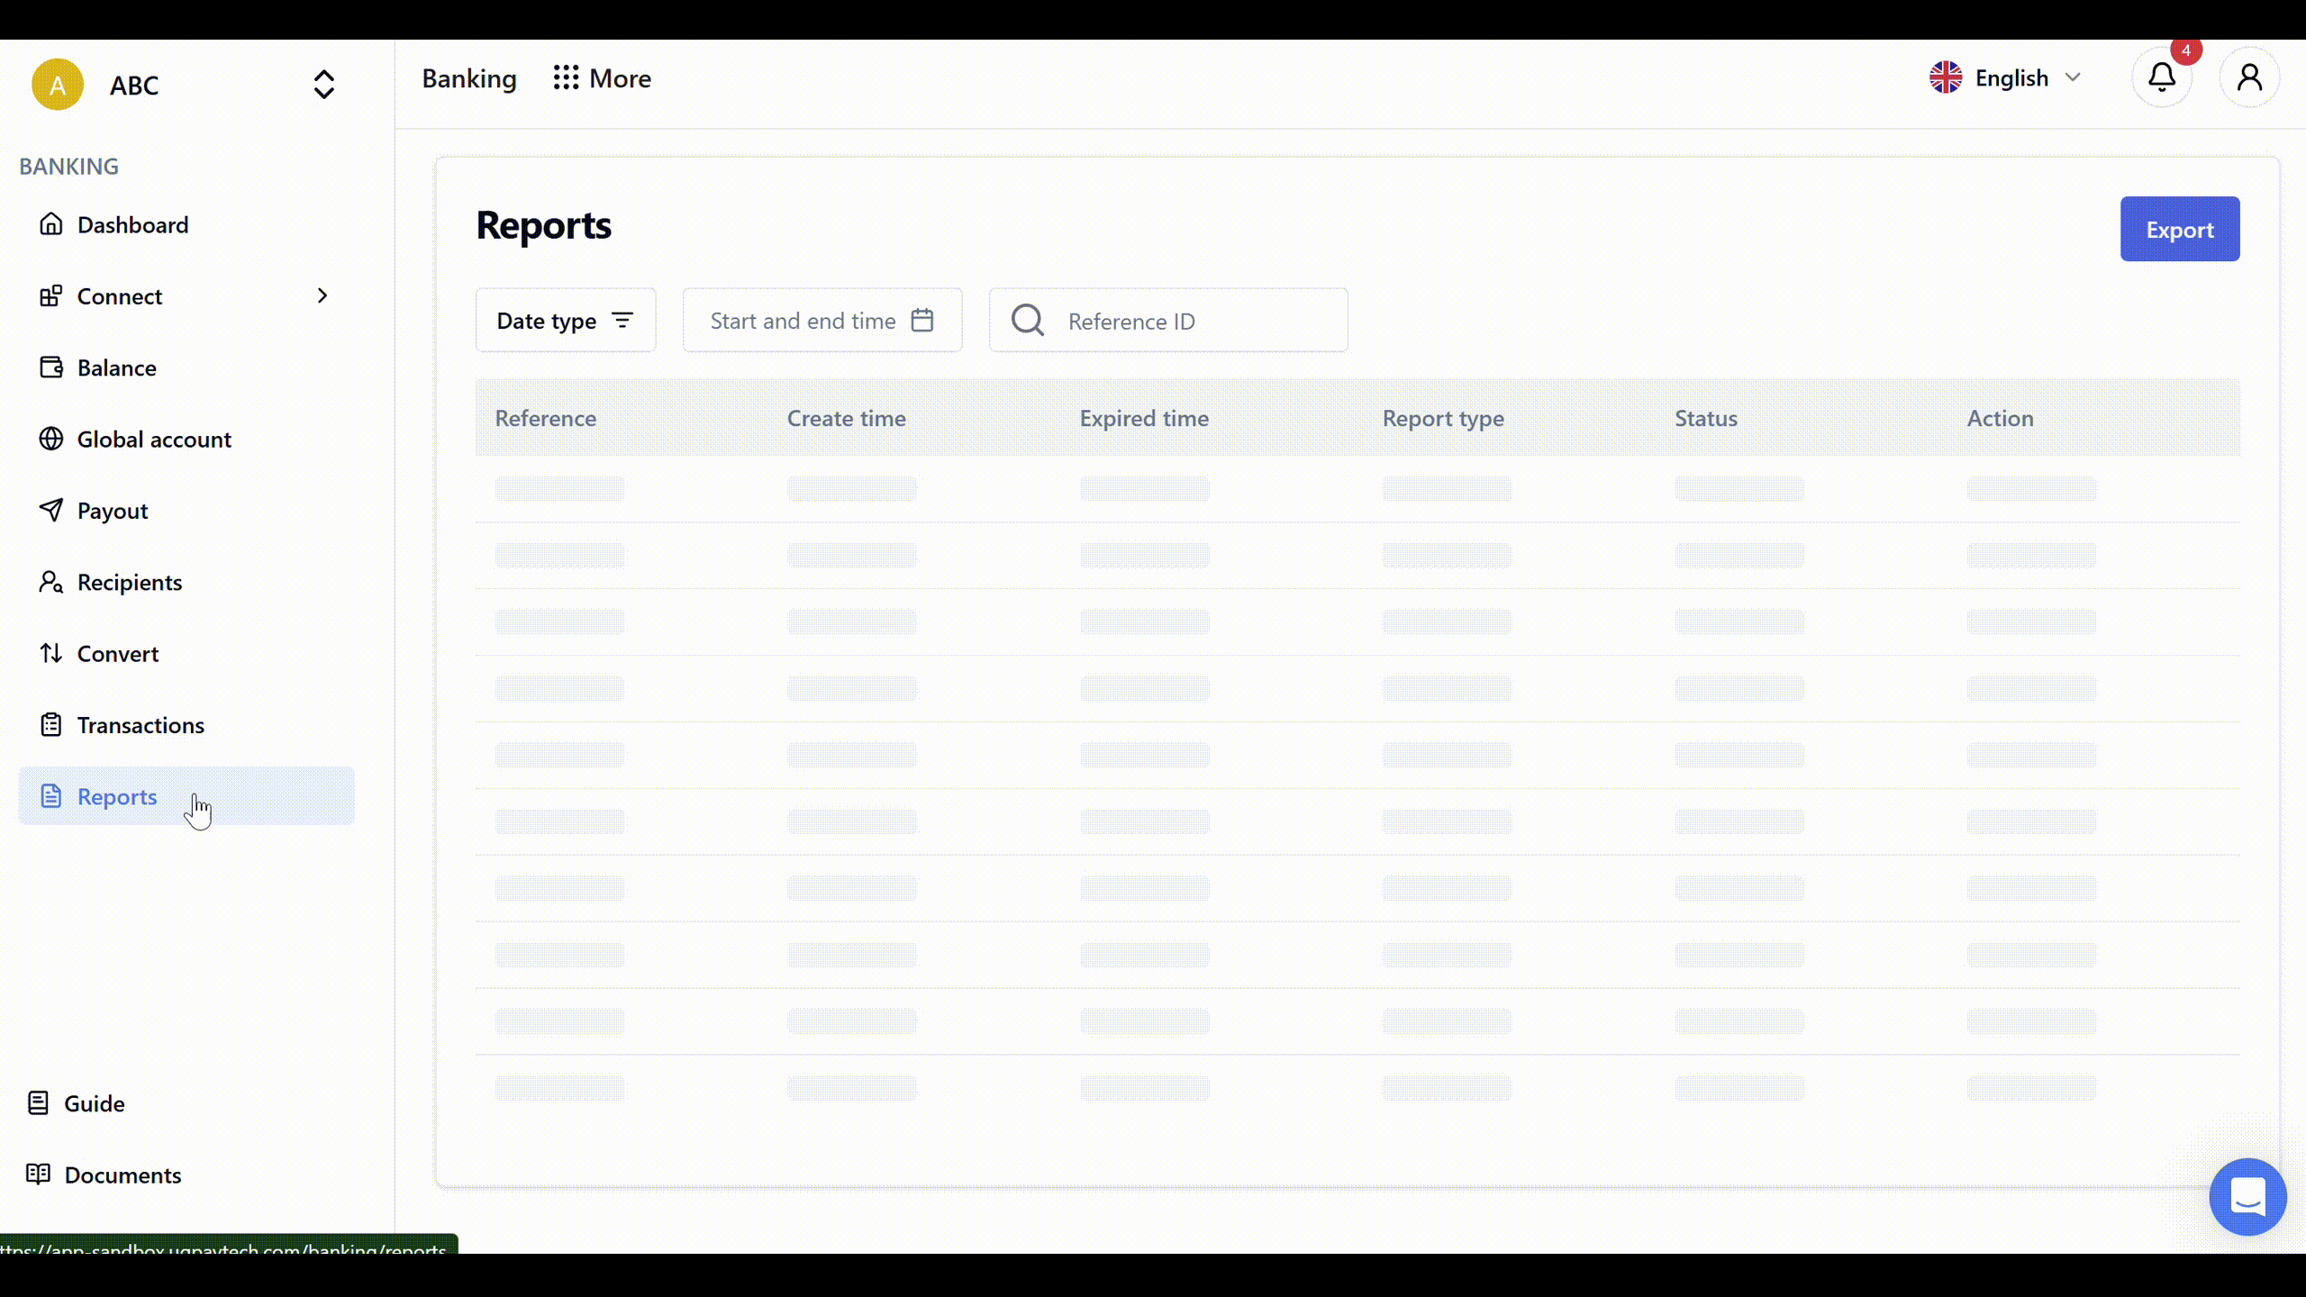This screenshot has height=1297, width=2306.
Task: Click the Expired time column header
Action: (1144, 418)
